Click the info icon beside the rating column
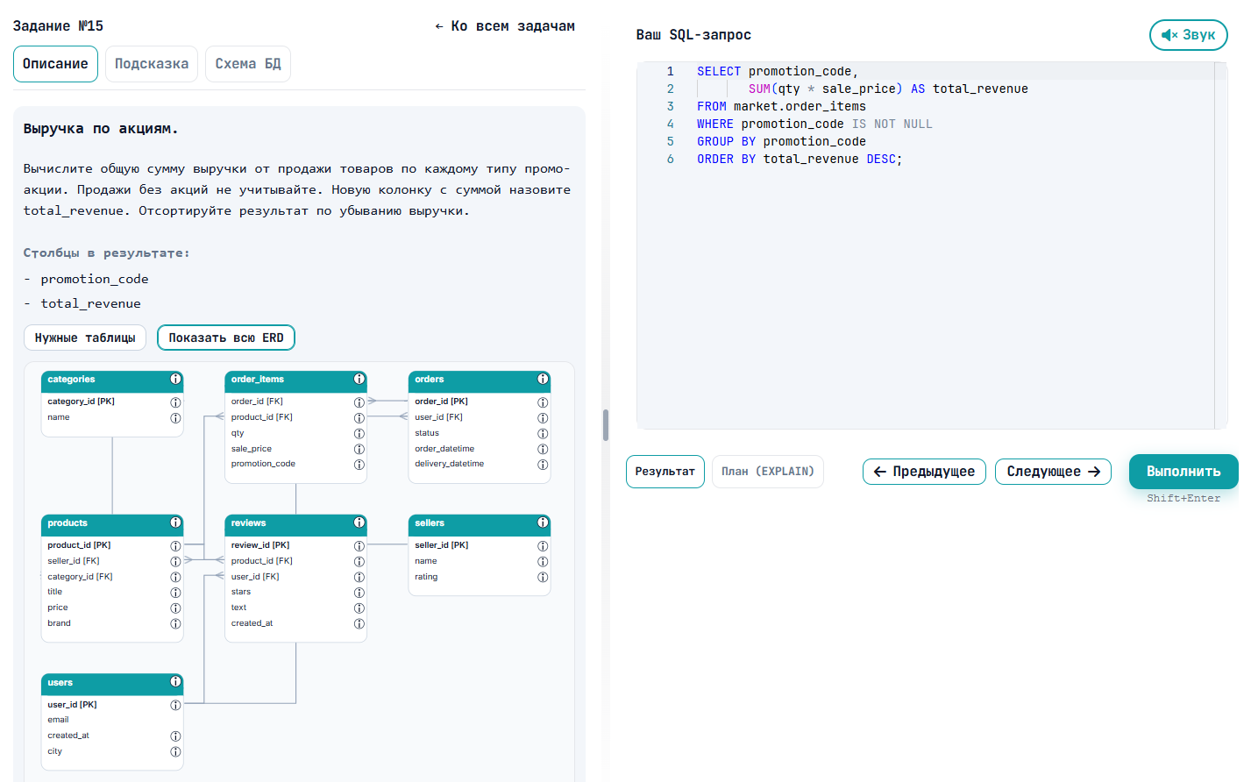 (543, 577)
